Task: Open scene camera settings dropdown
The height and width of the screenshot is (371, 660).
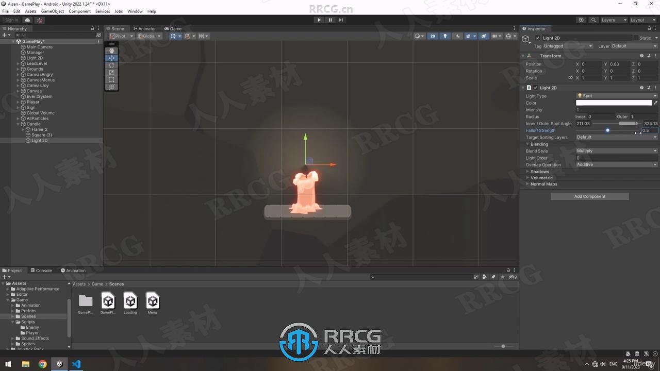Action: 497,36
